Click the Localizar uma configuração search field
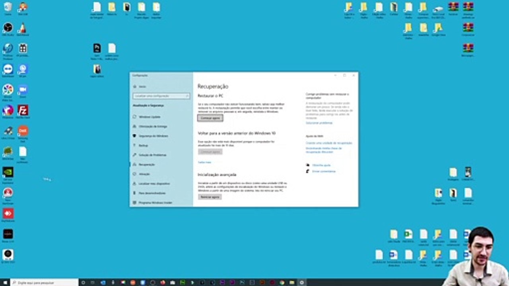The image size is (509, 286). pos(161,96)
